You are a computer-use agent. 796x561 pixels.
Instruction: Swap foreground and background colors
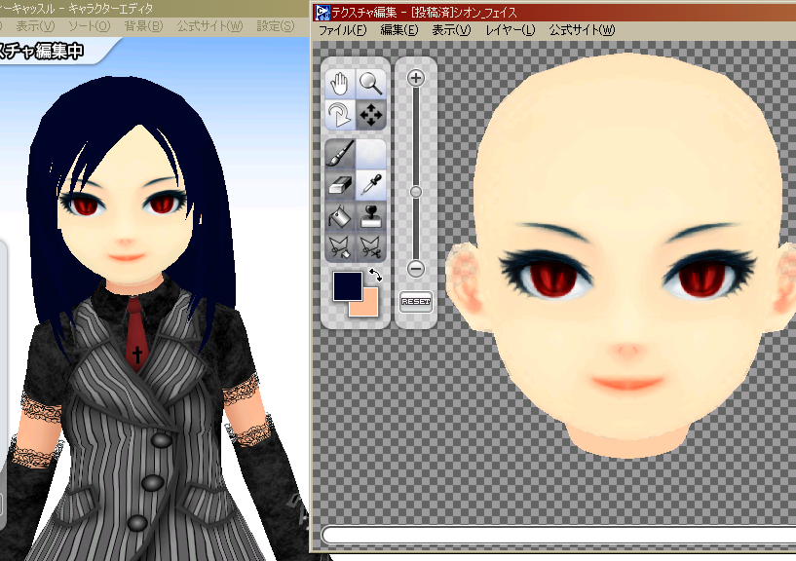(376, 275)
